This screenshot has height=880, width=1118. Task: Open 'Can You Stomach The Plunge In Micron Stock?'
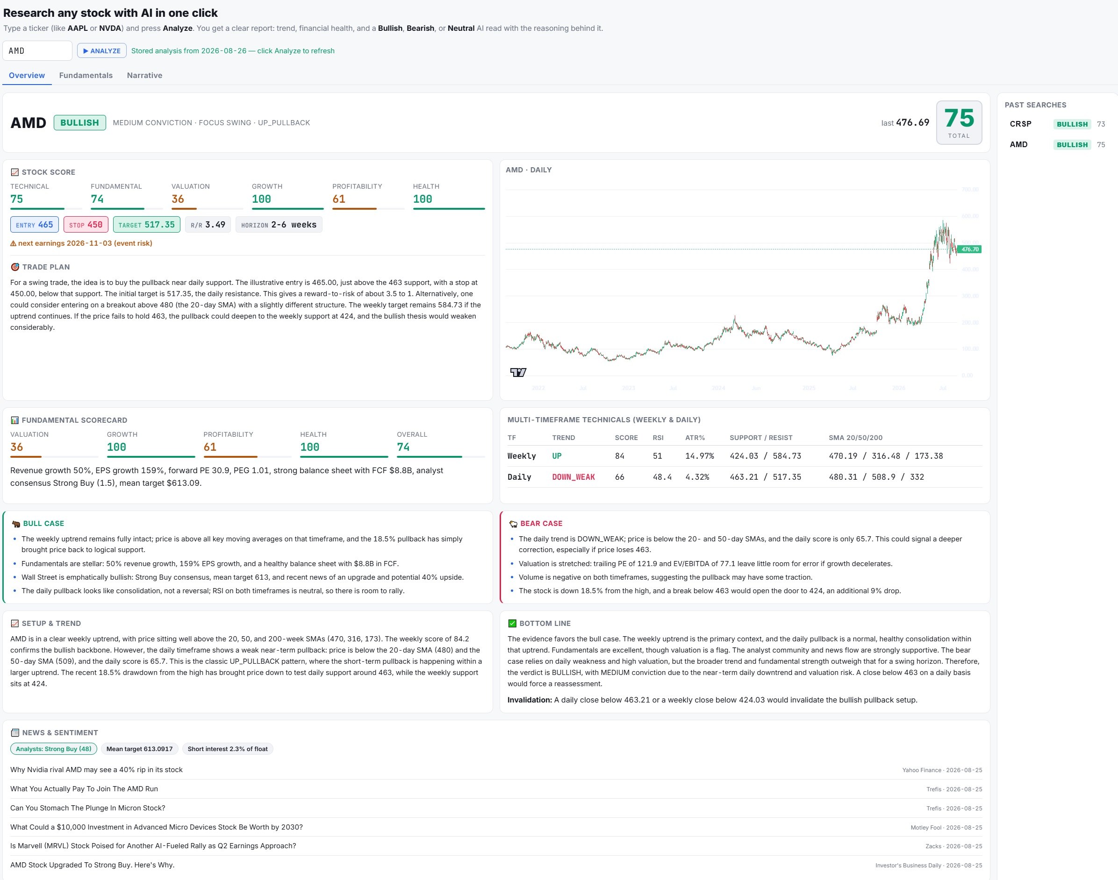(x=87, y=808)
